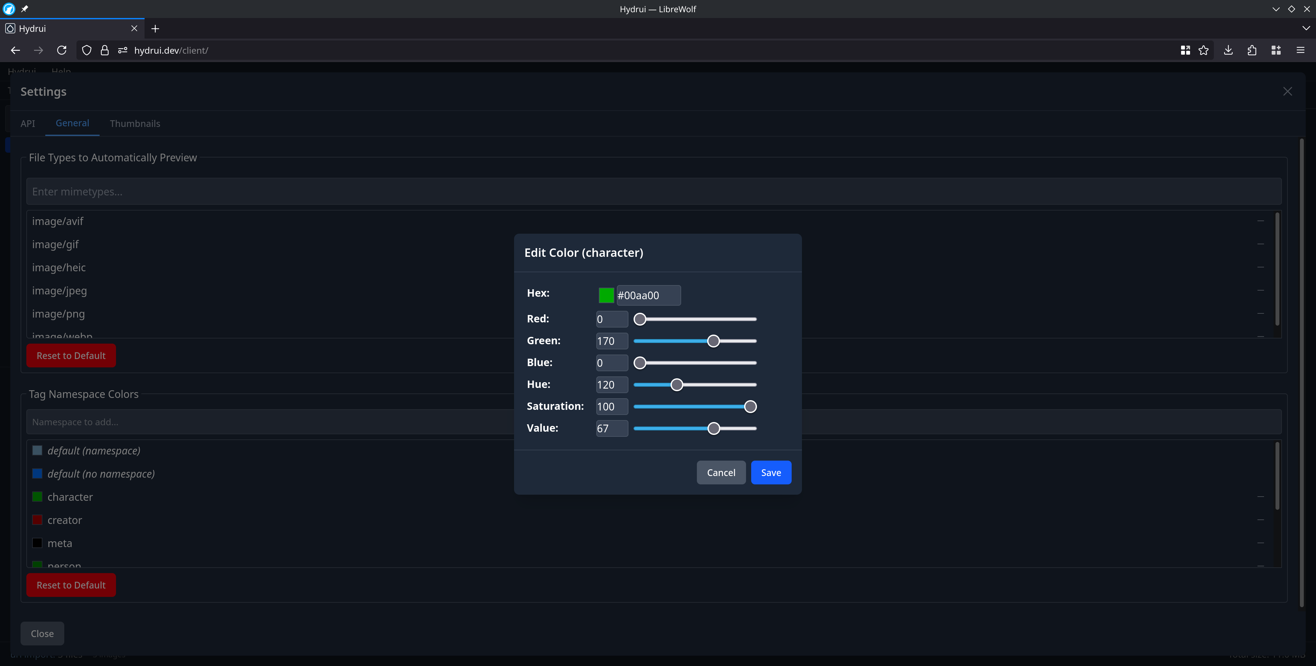Click the Saturation slider handle
1316x666 pixels.
tap(750, 406)
